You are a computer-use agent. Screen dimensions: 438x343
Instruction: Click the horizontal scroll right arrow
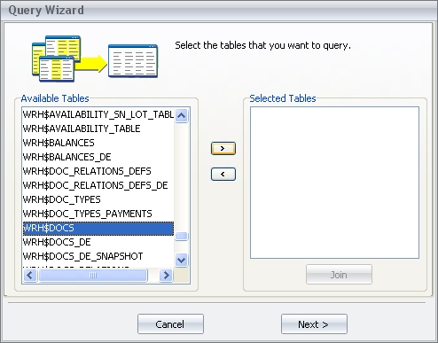coord(166,276)
